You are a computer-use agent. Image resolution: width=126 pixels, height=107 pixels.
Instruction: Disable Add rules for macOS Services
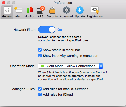[40, 89]
